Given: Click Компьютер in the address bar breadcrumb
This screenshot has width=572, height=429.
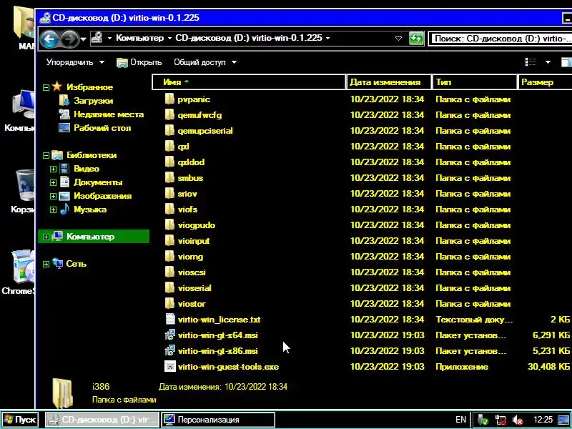Looking at the screenshot, I should click(139, 38).
